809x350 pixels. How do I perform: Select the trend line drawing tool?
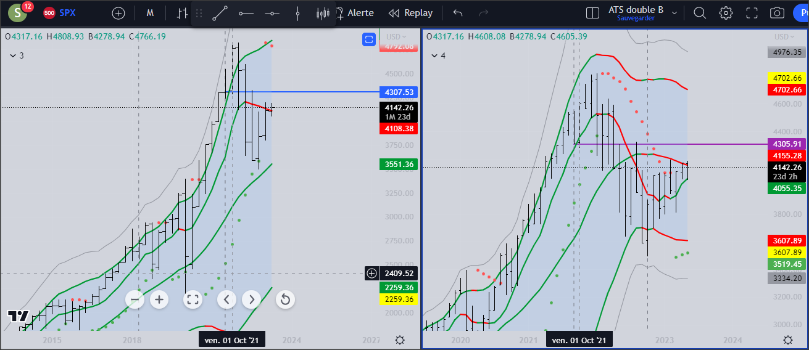[220, 13]
